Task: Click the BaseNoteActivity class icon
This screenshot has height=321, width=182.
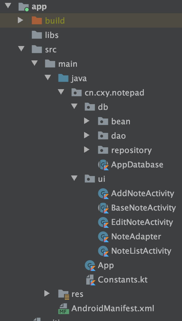Action: [103, 208]
